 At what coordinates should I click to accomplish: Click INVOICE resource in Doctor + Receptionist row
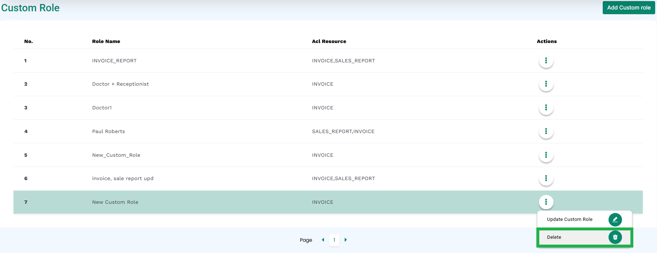click(x=322, y=84)
